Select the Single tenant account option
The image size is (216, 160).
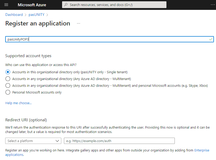[x=8, y=72]
